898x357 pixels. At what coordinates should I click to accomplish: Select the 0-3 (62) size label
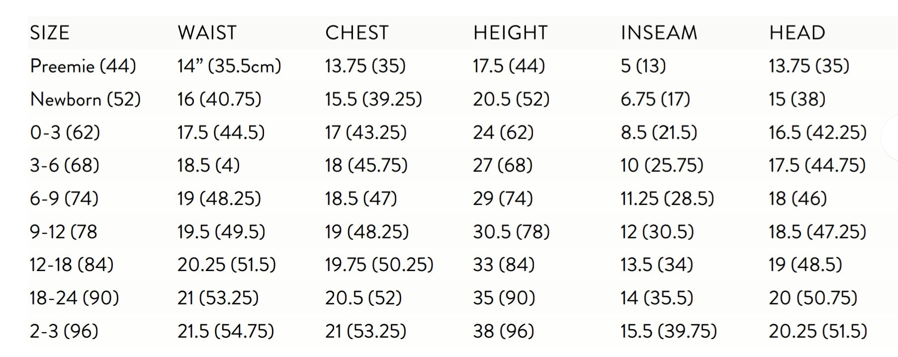click(x=65, y=133)
